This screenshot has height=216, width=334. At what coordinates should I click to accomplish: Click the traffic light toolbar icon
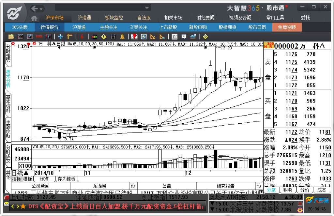(x=94, y=37)
